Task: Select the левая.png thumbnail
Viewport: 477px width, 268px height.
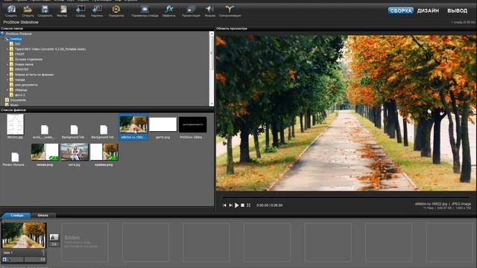Action: (x=45, y=152)
